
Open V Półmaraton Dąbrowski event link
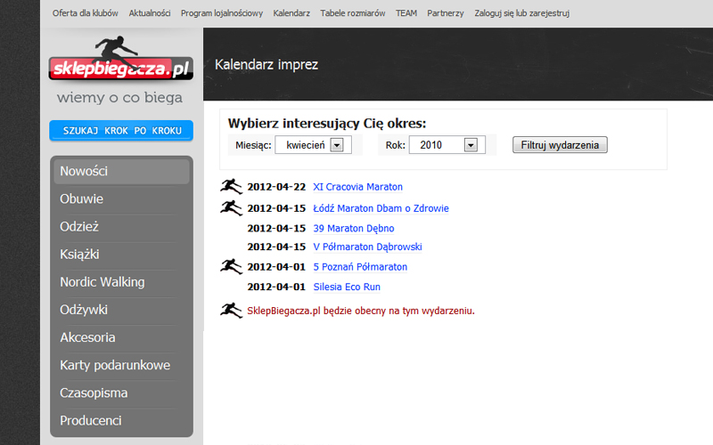[x=368, y=247]
